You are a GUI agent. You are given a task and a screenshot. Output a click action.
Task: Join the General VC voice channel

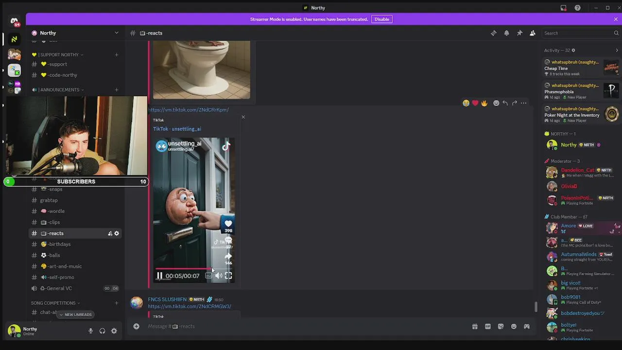(x=74, y=288)
